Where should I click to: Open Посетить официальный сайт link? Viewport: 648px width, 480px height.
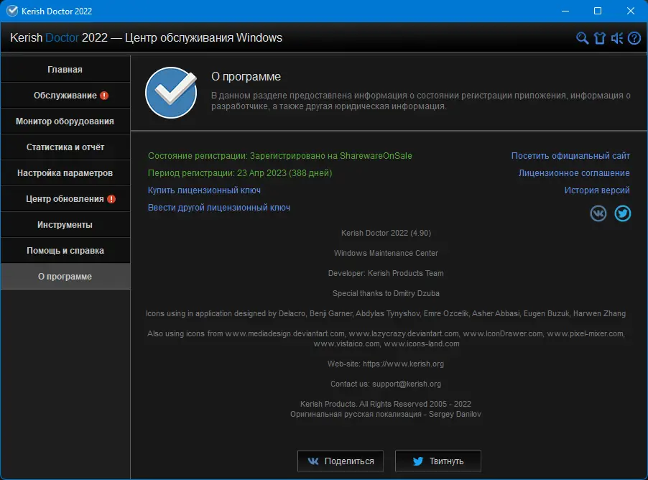tap(570, 156)
